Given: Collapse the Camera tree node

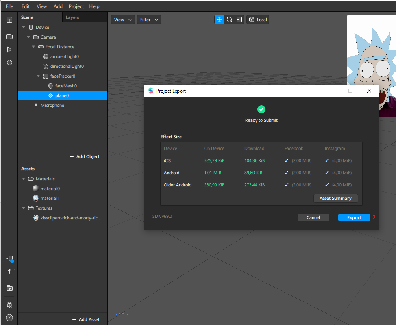Looking at the screenshot, I should coord(28,37).
